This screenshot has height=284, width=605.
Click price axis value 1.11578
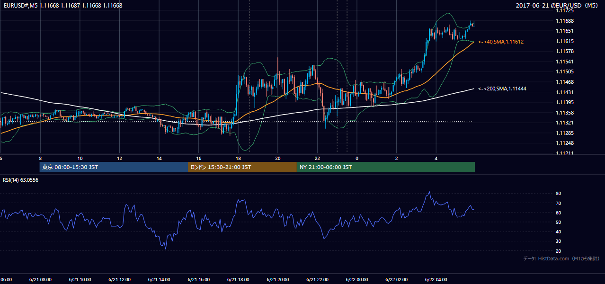click(565, 51)
